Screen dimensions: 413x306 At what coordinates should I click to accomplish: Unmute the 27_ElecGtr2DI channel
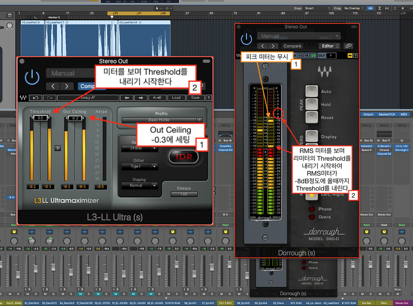pyautogui.click(x=80, y=294)
